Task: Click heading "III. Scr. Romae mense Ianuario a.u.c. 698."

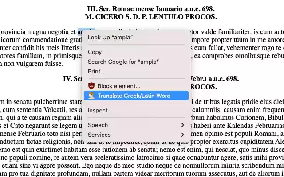Action: point(151,9)
